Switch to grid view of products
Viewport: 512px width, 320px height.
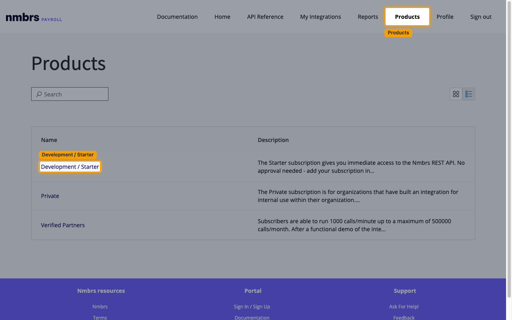click(456, 94)
